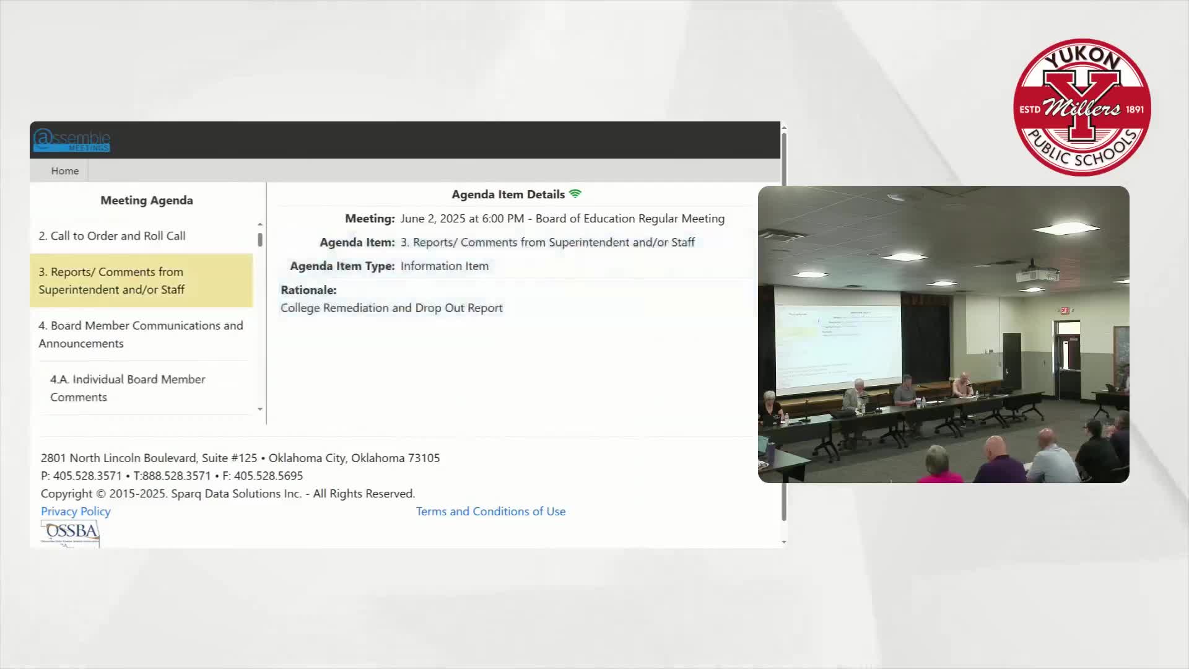Click the Assemble Meetings logo

point(72,140)
